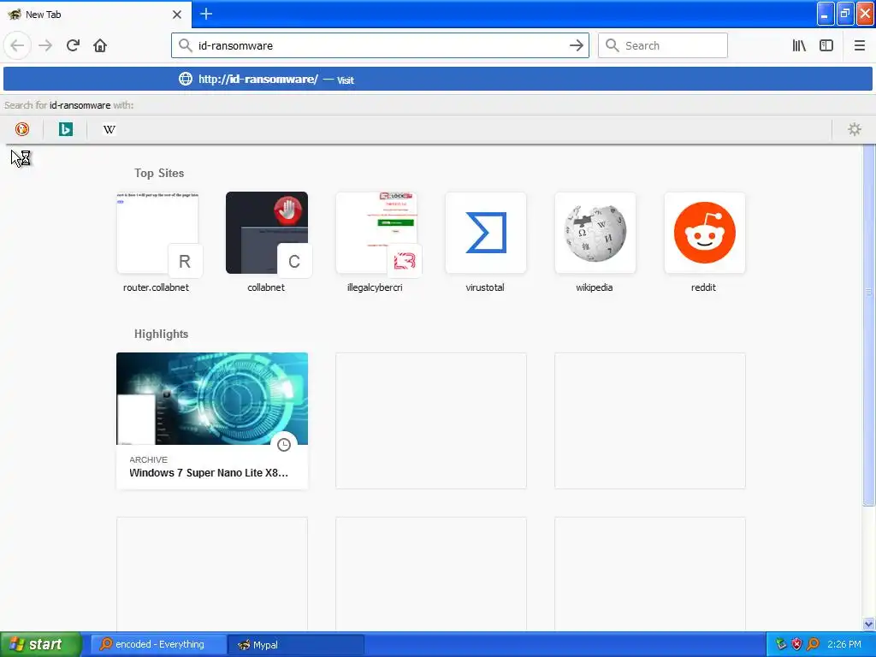Open the Library menu icon
Viewport: 876px width, 657px height.
799,45
